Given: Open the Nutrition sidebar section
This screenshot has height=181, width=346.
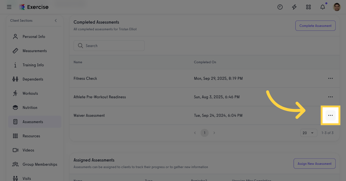Looking at the screenshot, I should point(30,108).
